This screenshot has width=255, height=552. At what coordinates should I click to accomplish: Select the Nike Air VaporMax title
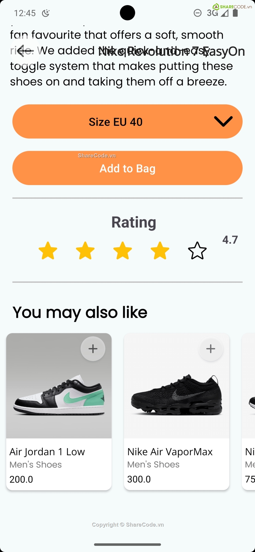(x=170, y=452)
